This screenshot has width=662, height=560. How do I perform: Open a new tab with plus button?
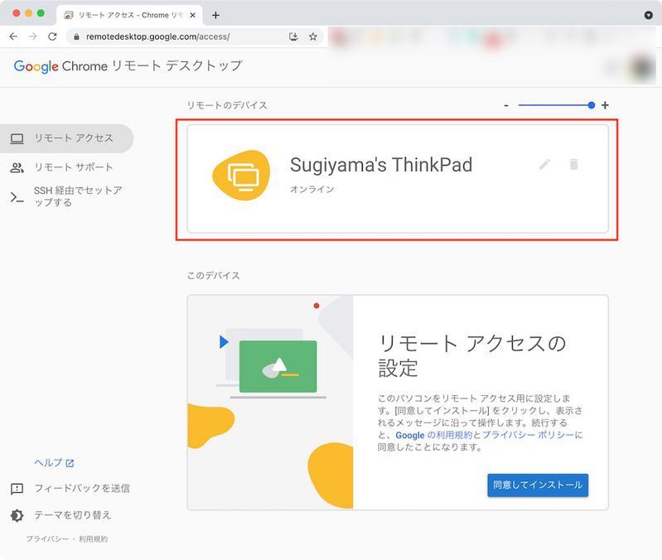pyautogui.click(x=215, y=15)
